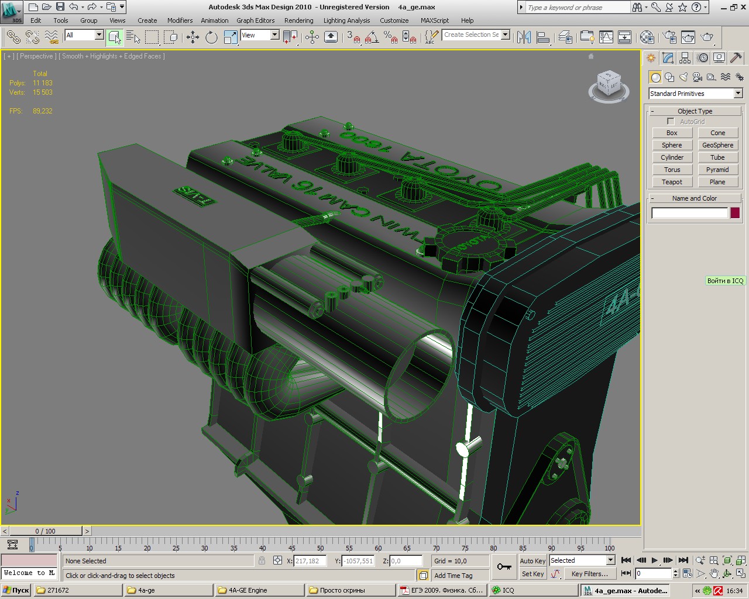The image size is (749, 599).
Task: Select Lights category in Create panel
Action: [x=683, y=77]
